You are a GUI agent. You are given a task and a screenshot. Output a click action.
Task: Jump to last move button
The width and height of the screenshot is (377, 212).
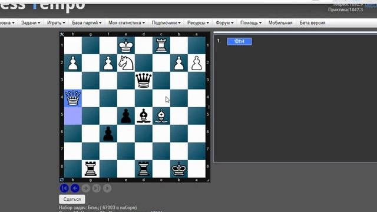coord(97,188)
